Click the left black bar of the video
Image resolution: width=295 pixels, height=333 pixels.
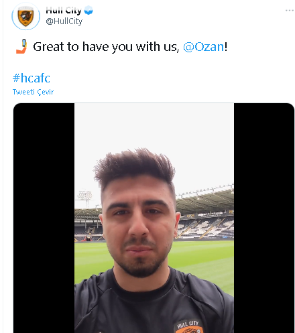click(44, 218)
